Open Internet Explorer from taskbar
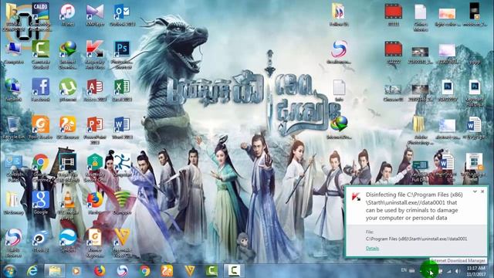Viewport: 494px width, 278px height. pos(32,270)
